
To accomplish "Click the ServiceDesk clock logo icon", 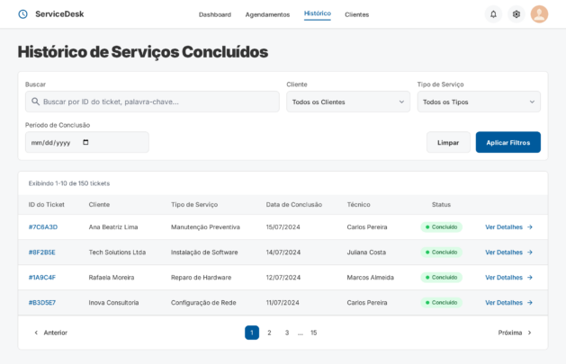I will click(x=23, y=14).
